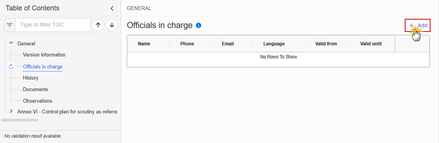Go to previous TOC match arrow
Screen dimensions: 439x143
point(98,25)
